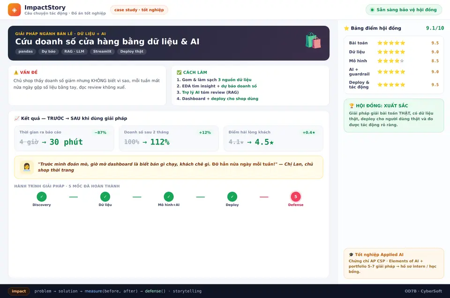Image resolution: width=450 pixels, height=298 pixels.
Task: Click the shopping bags icon in the banner
Action: coord(313,40)
